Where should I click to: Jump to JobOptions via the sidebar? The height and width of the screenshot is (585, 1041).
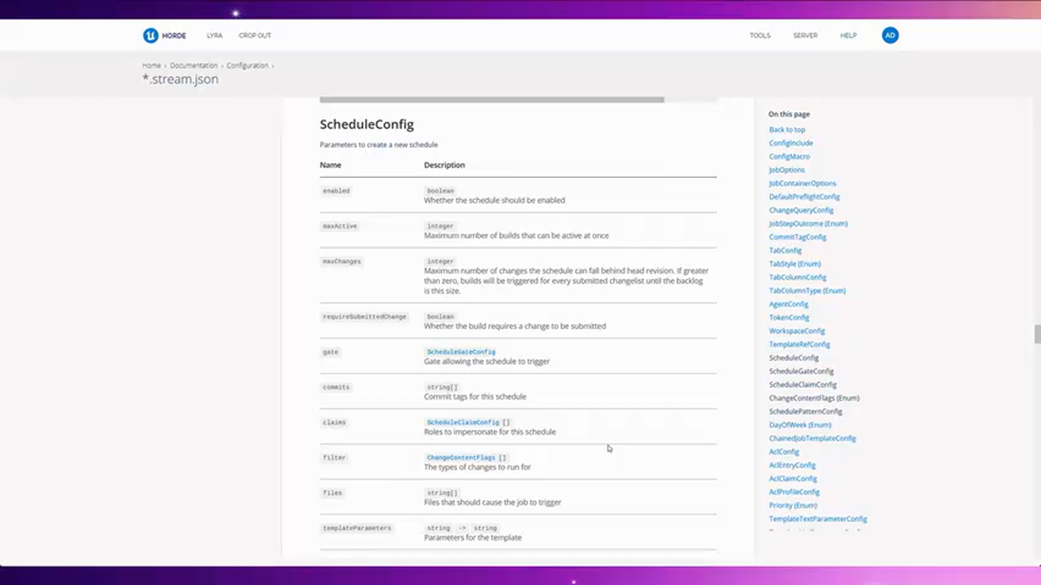click(786, 169)
